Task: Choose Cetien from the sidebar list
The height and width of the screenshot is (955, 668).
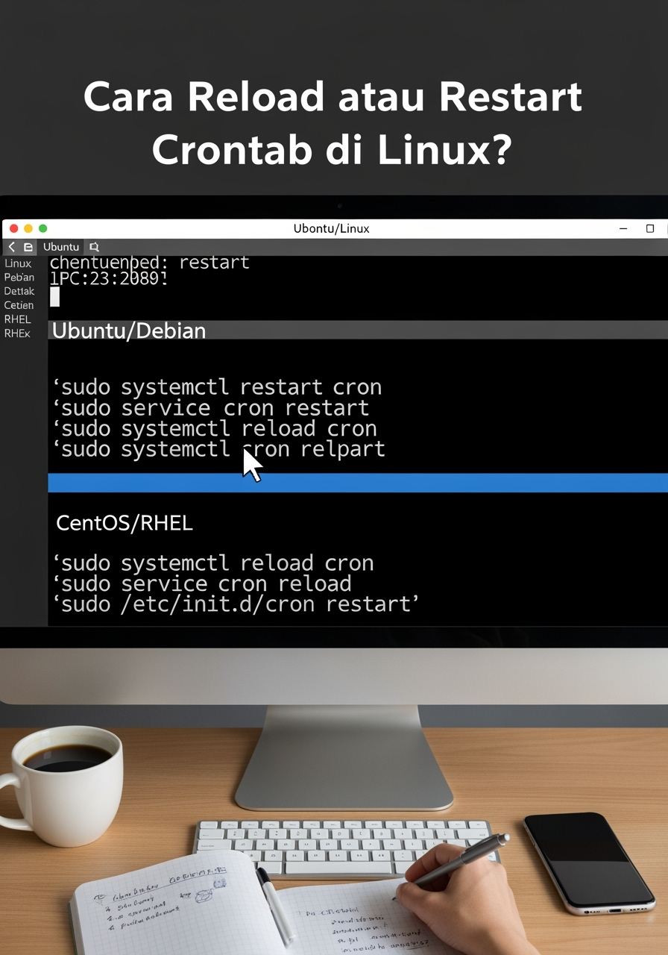Action: [19, 305]
